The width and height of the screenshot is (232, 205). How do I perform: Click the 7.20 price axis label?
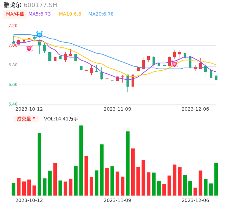[x=13, y=26]
